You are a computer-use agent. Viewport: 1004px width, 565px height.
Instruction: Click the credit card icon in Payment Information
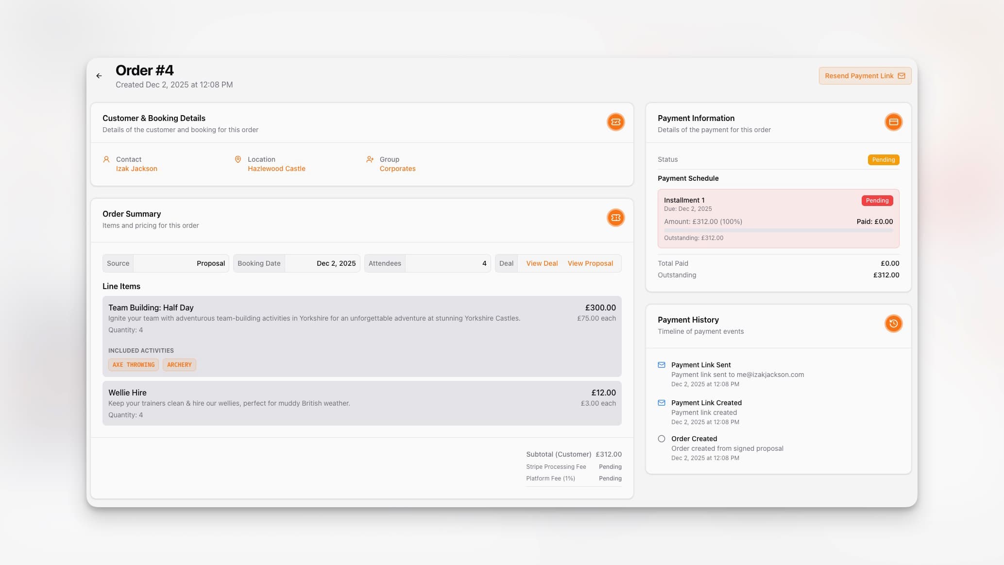(893, 122)
